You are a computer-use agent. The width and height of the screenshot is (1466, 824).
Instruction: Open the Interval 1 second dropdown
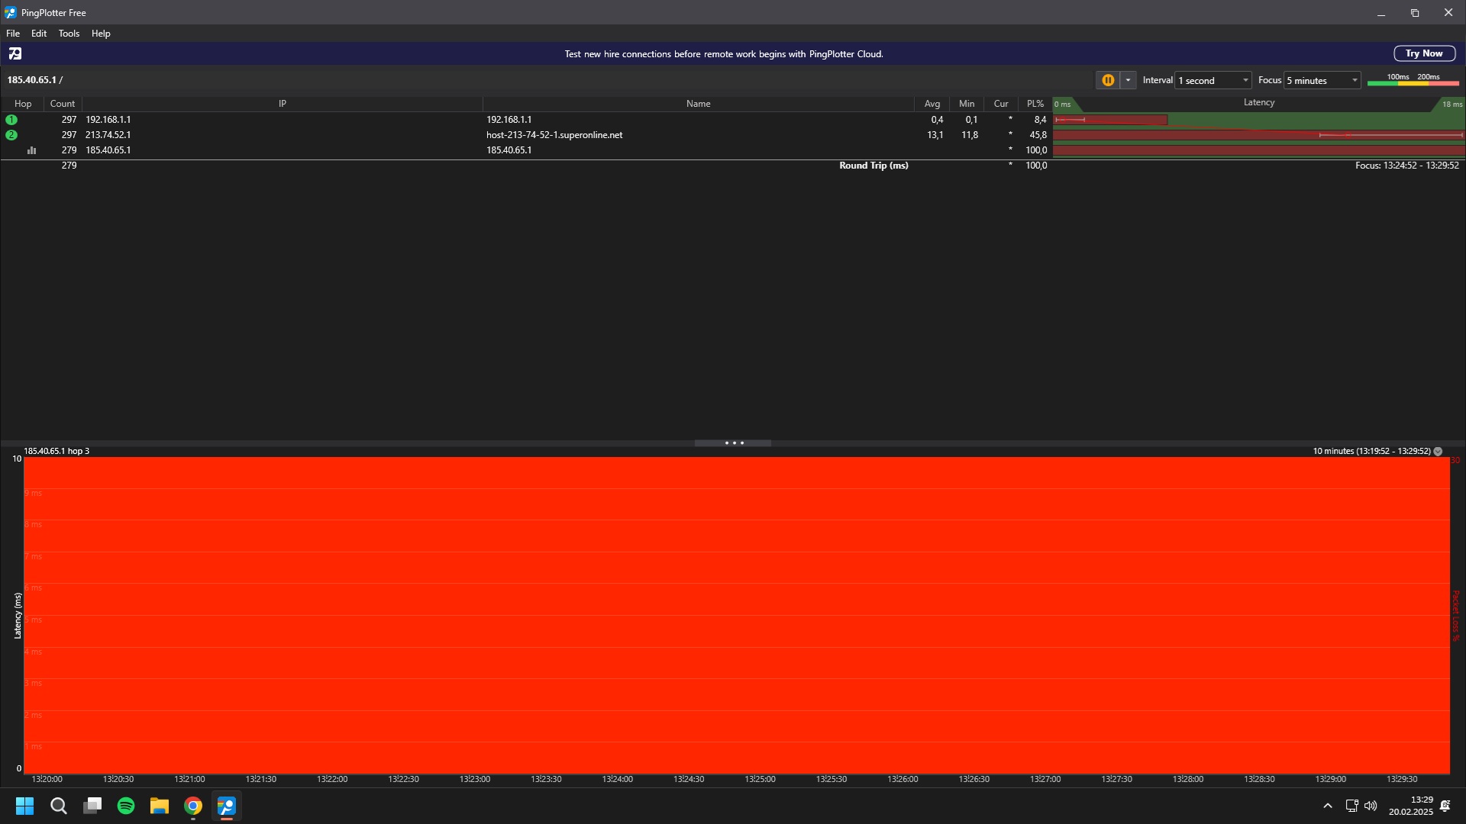1213,80
